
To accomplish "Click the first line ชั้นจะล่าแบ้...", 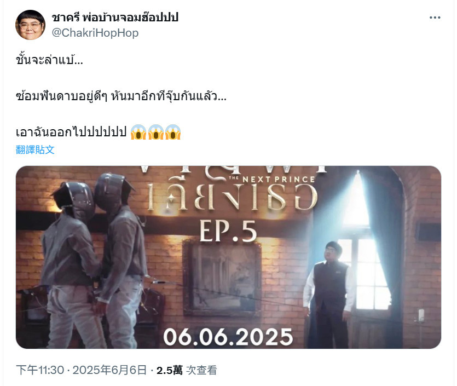I will (49, 60).
